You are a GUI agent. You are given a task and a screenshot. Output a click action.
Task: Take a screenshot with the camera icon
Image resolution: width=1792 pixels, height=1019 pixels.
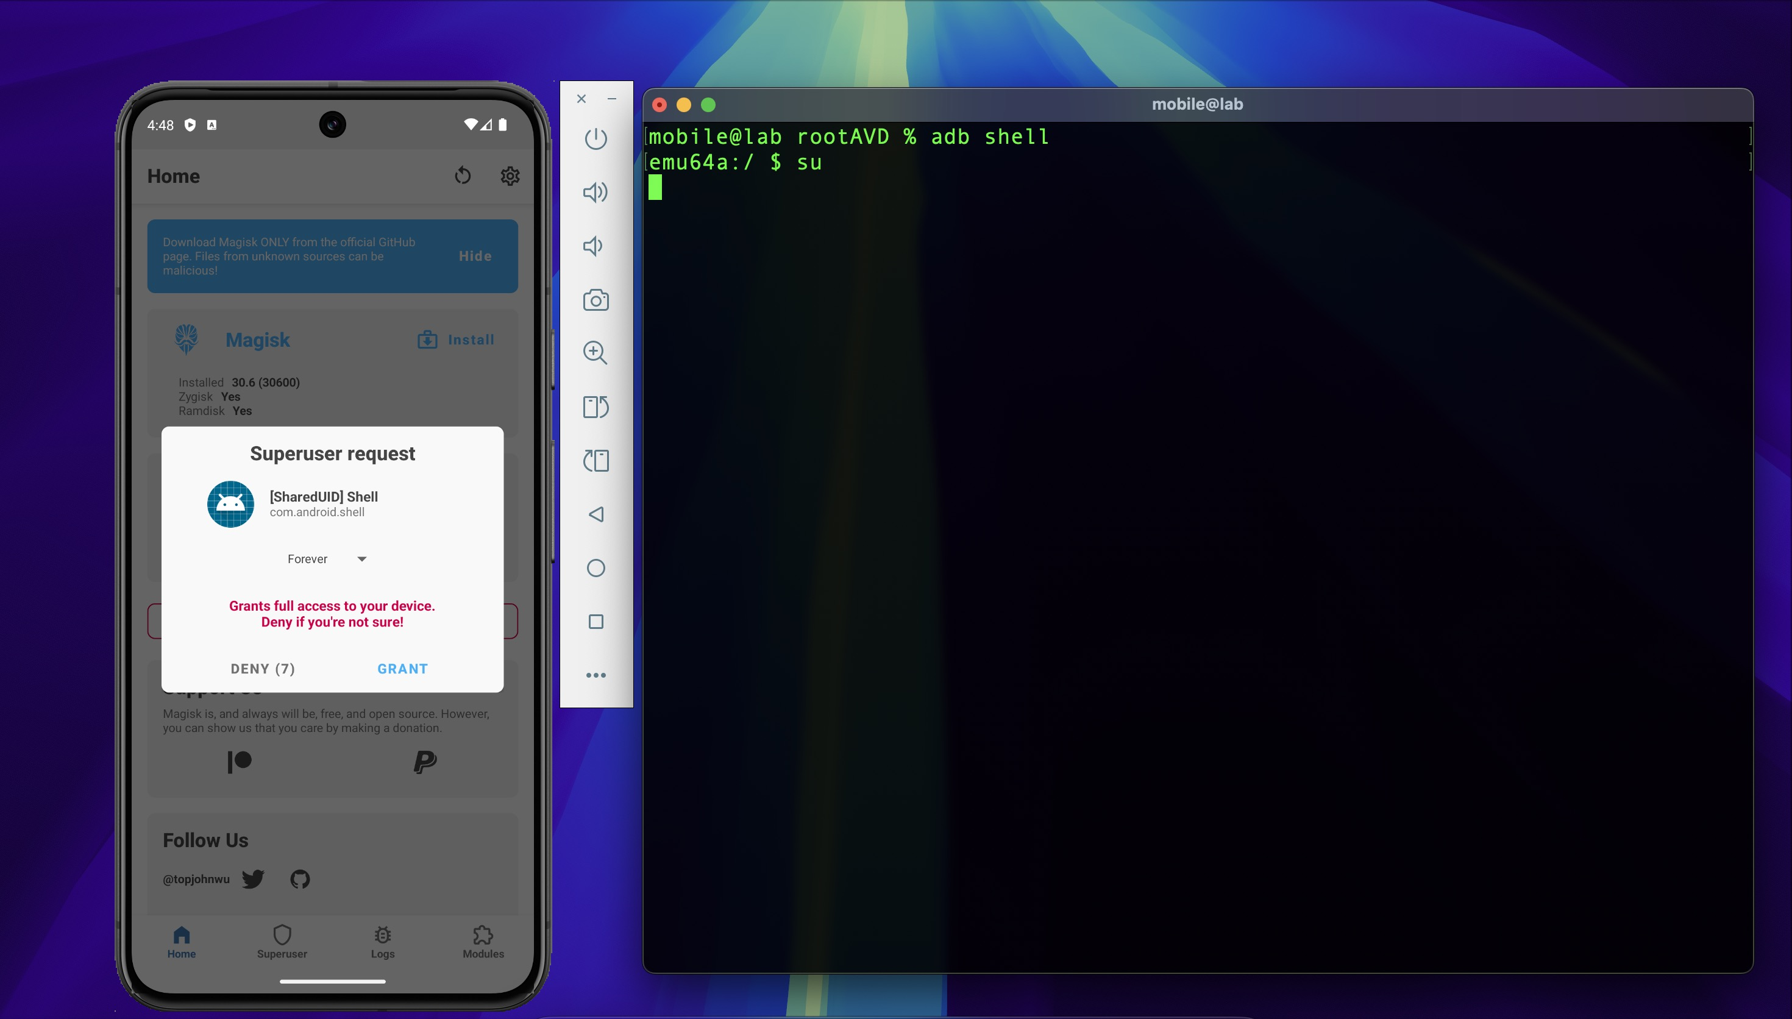point(596,299)
